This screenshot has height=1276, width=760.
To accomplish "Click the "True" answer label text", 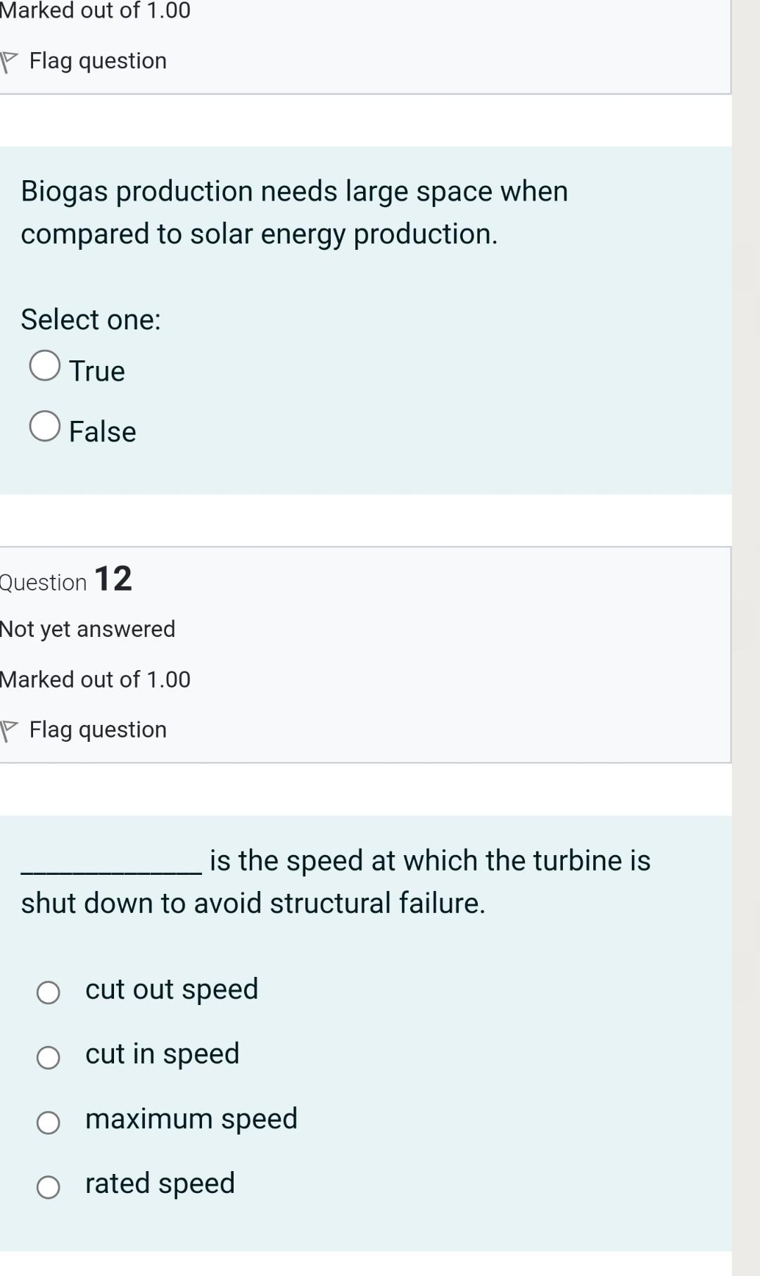I will coord(97,371).
